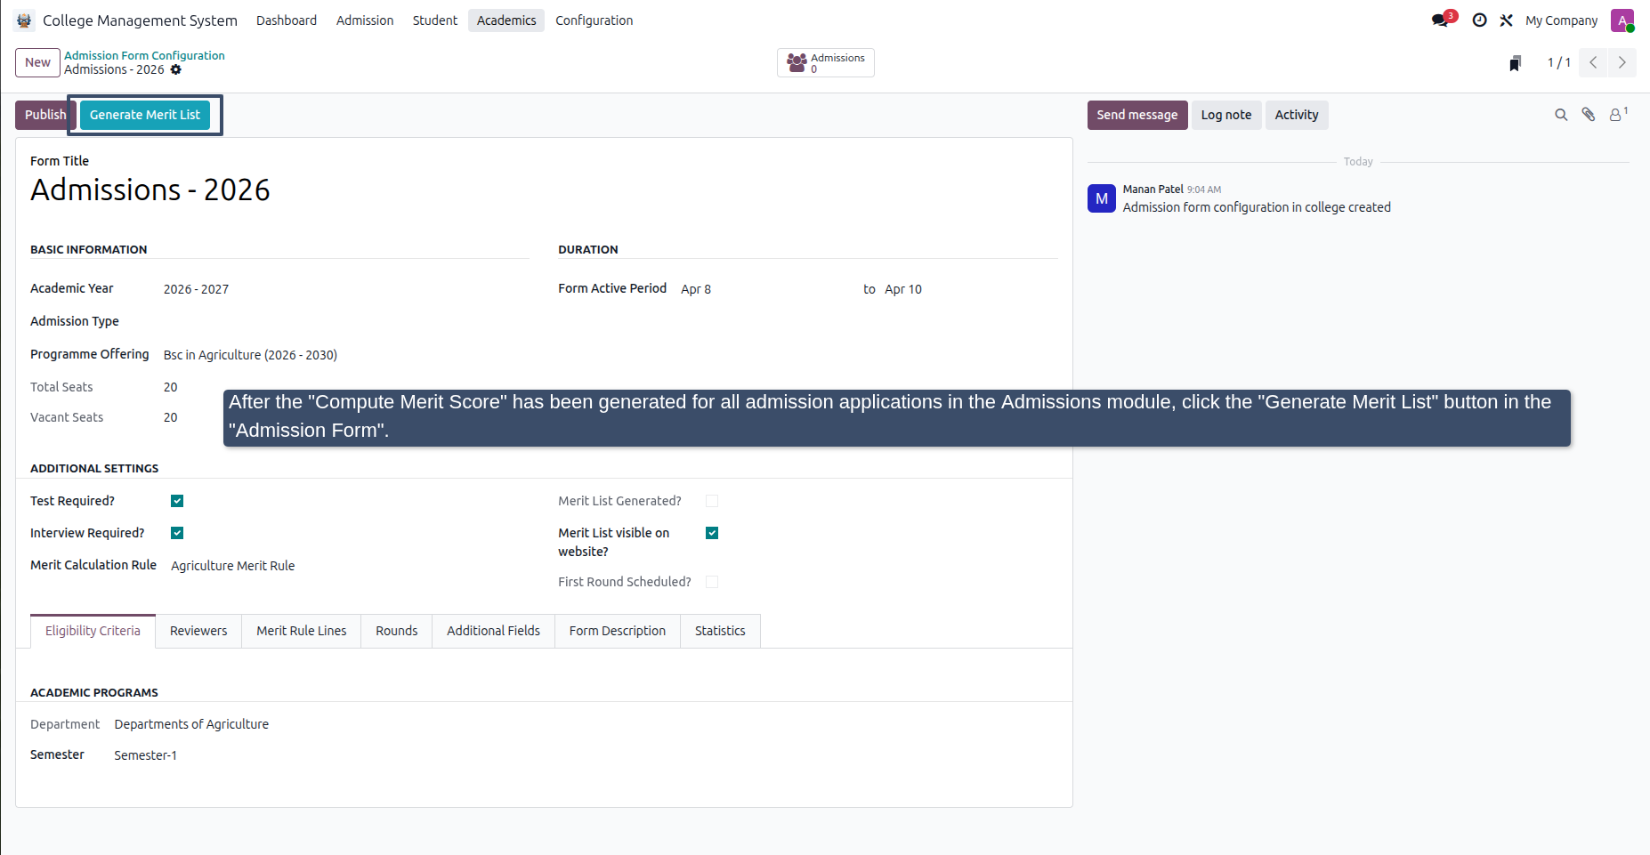Open the Dashboard menu
The image size is (1650, 855).
[x=287, y=20]
